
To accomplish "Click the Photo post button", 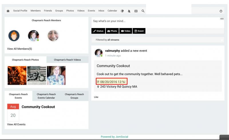I will 112,31.
